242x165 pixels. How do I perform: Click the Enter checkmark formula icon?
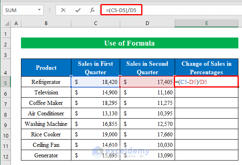(x=77, y=10)
